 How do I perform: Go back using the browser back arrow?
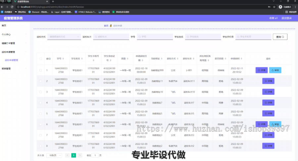point(2,7)
